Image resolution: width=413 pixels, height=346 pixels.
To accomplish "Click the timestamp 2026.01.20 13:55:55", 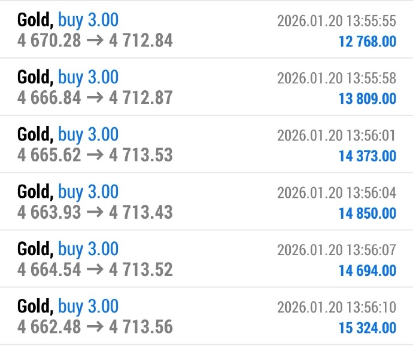I will point(336,22).
